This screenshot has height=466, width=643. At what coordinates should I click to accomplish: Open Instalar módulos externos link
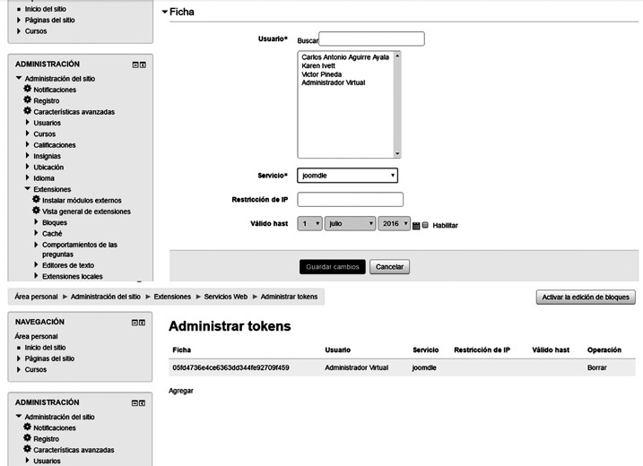point(82,201)
